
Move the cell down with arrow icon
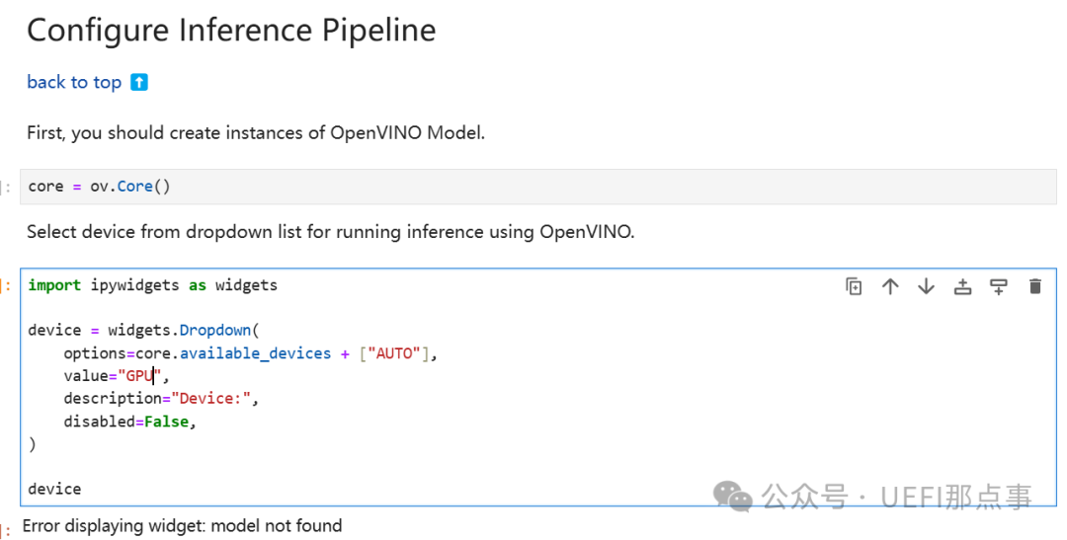tap(926, 286)
